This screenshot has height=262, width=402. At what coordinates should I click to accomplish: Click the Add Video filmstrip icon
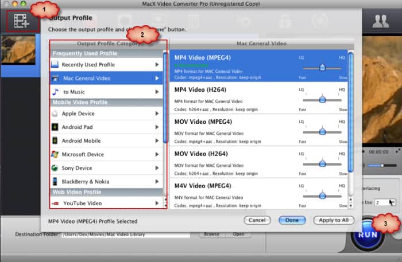22,21
